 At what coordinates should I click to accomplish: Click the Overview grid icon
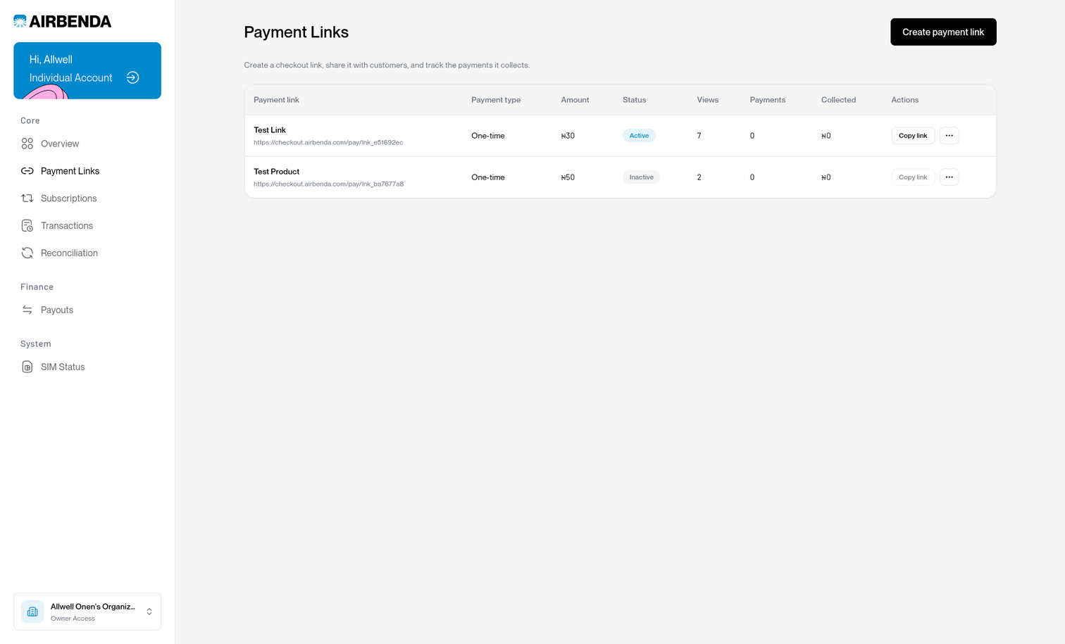(x=27, y=144)
